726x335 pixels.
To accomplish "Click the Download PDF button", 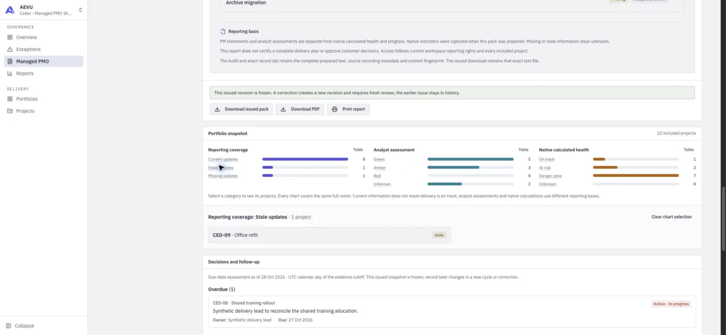I will click(300, 109).
